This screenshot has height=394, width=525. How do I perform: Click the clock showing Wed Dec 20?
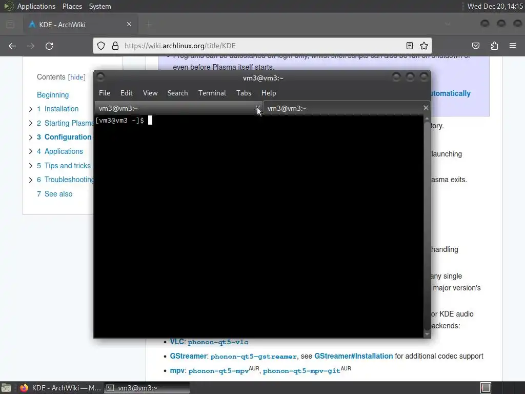tap(495, 6)
